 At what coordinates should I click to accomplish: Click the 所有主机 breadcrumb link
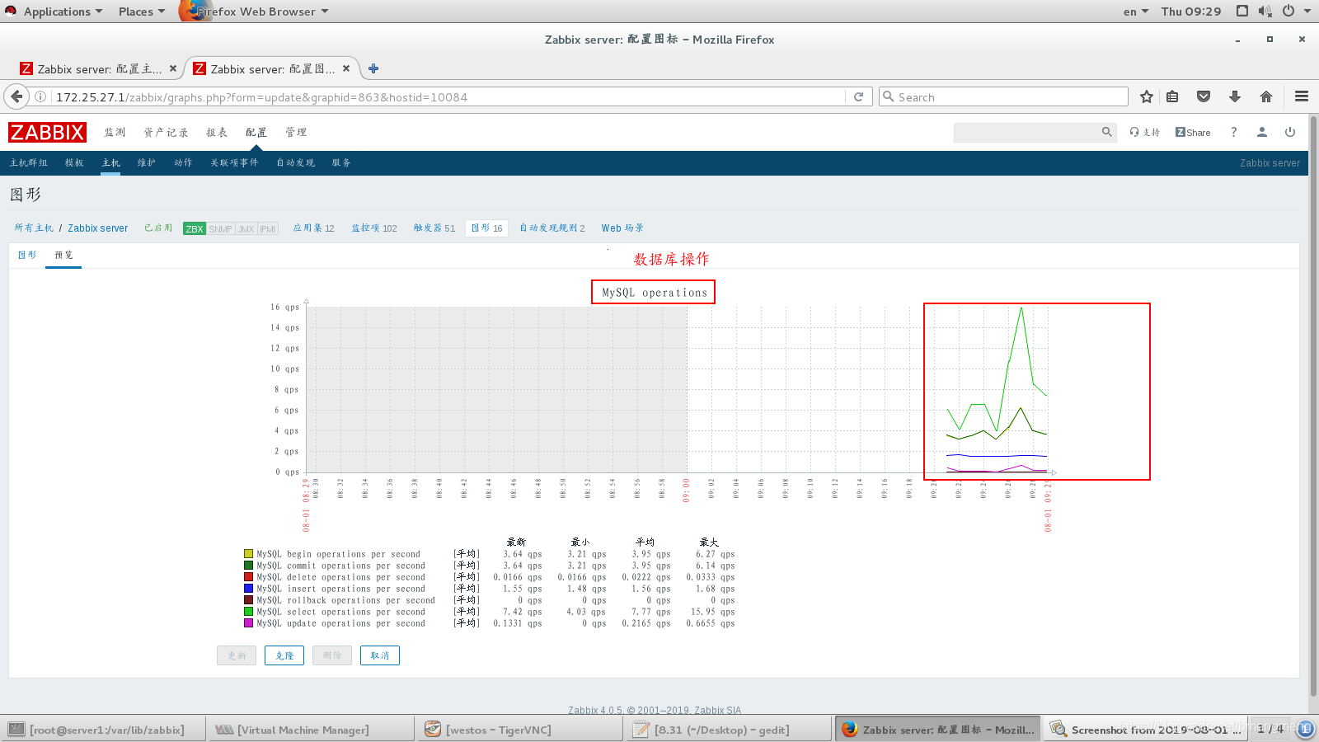tap(34, 228)
